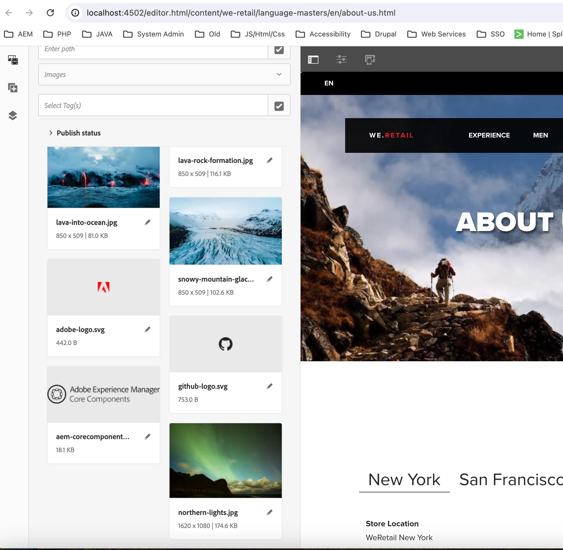The image size is (563, 550).
Task: Edit lava-into-ocean.jpg with pencil icon
Action: pyautogui.click(x=148, y=222)
